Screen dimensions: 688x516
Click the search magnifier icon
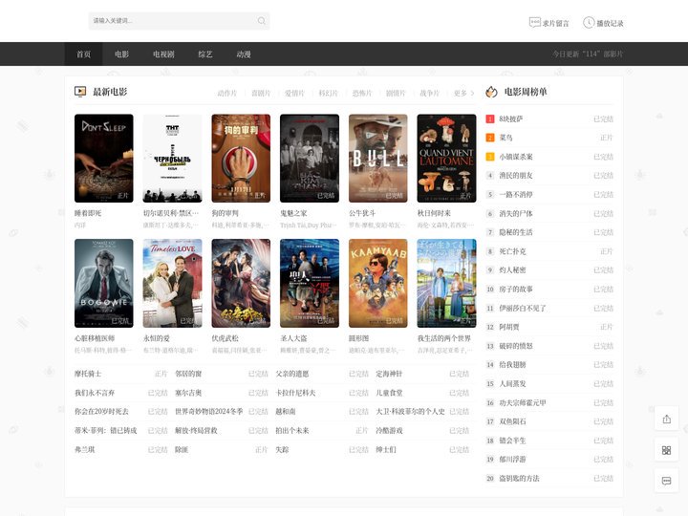point(262,21)
